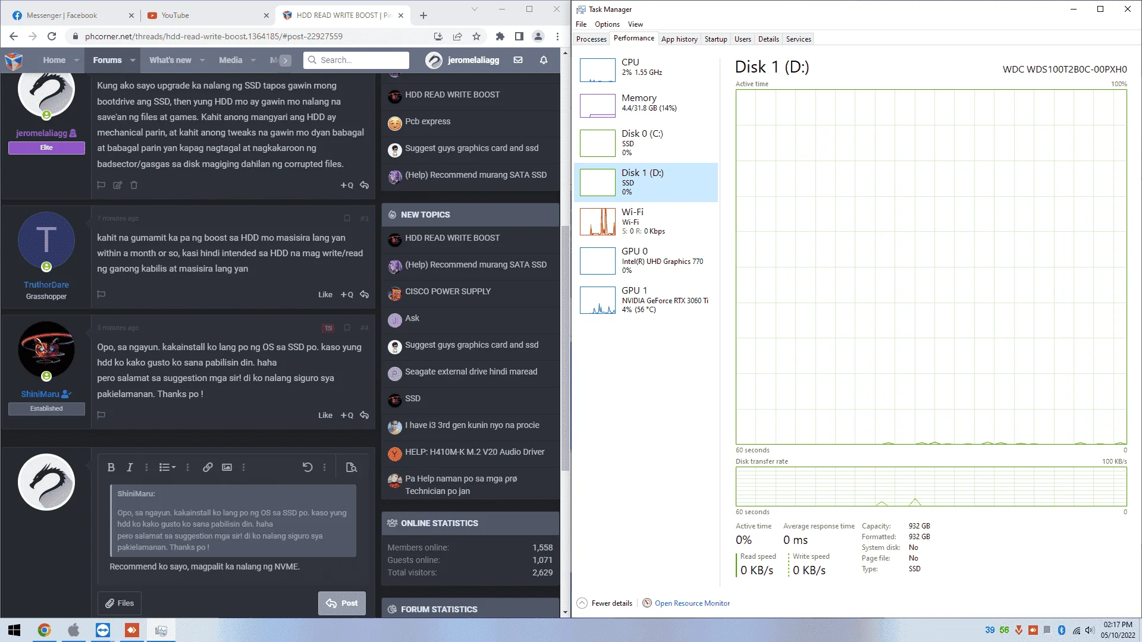Reload the browser page
The image size is (1142, 642).
click(52, 36)
